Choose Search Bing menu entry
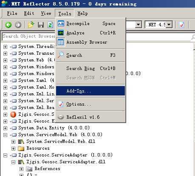Viewport: 195px width, 176px height. (x=90, y=68)
